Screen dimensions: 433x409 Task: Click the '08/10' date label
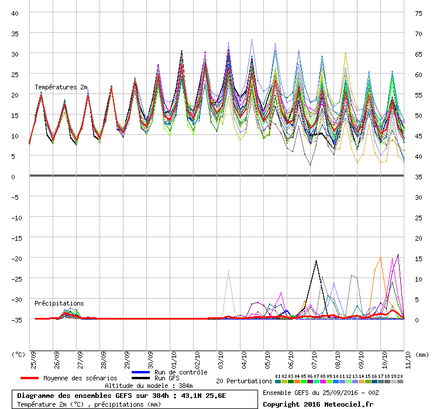338,360
